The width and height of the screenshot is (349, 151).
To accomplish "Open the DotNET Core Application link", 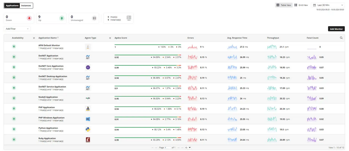I will (50, 66).
